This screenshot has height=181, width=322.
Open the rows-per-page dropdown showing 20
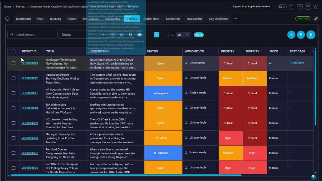point(183,35)
